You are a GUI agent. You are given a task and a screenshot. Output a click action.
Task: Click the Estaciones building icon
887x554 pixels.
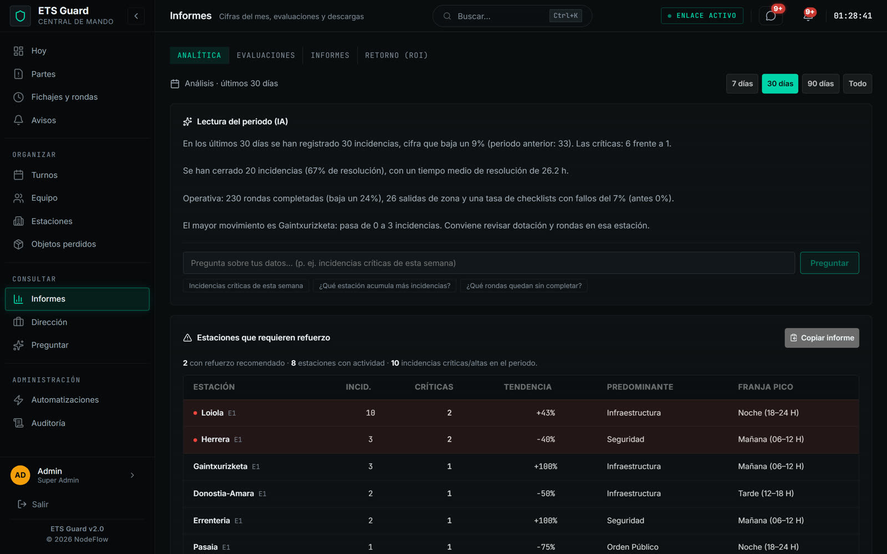pyautogui.click(x=18, y=221)
